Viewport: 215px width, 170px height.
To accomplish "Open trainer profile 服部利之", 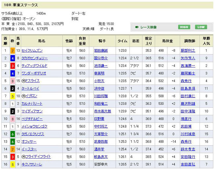I will pyautogui.click(x=188, y=50).
